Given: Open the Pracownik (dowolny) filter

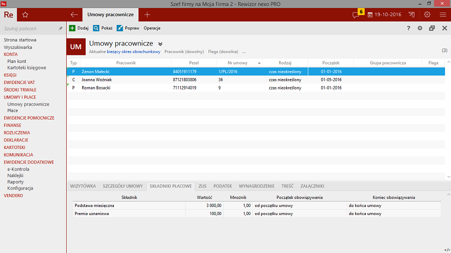Looking at the screenshot, I should 184,51.
